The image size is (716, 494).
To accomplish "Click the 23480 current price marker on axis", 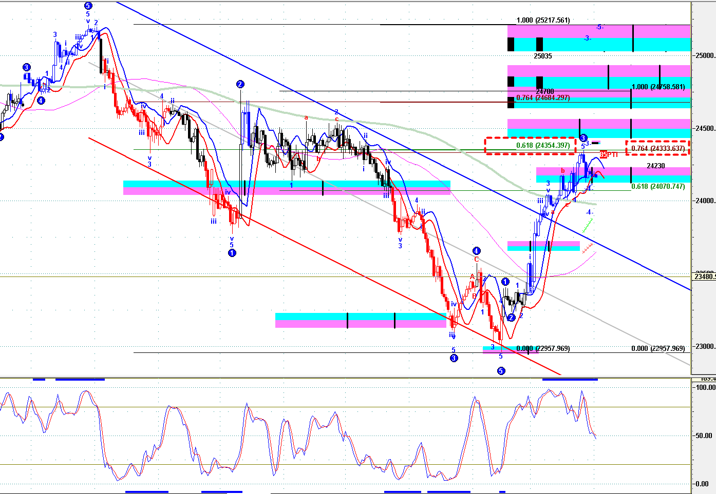I will (x=704, y=276).
